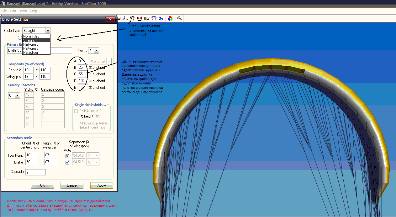Click the airfoil profile icon with blue arrow

coord(125,18)
